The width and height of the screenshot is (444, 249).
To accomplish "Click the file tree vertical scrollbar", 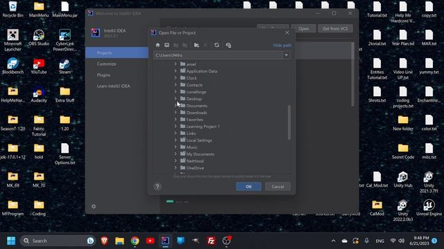I will [x=289, y=122].
